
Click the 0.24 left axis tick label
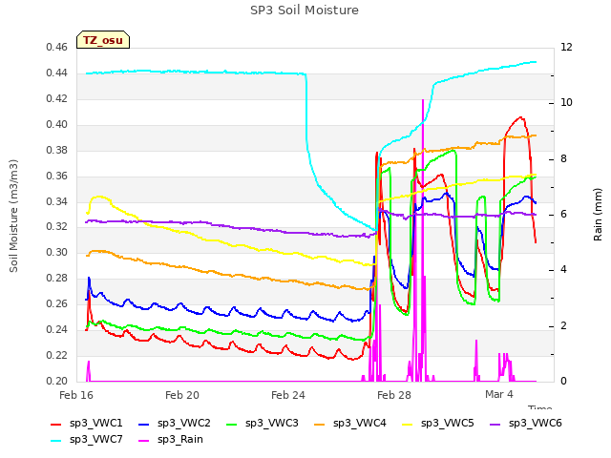tap(57, 329)
